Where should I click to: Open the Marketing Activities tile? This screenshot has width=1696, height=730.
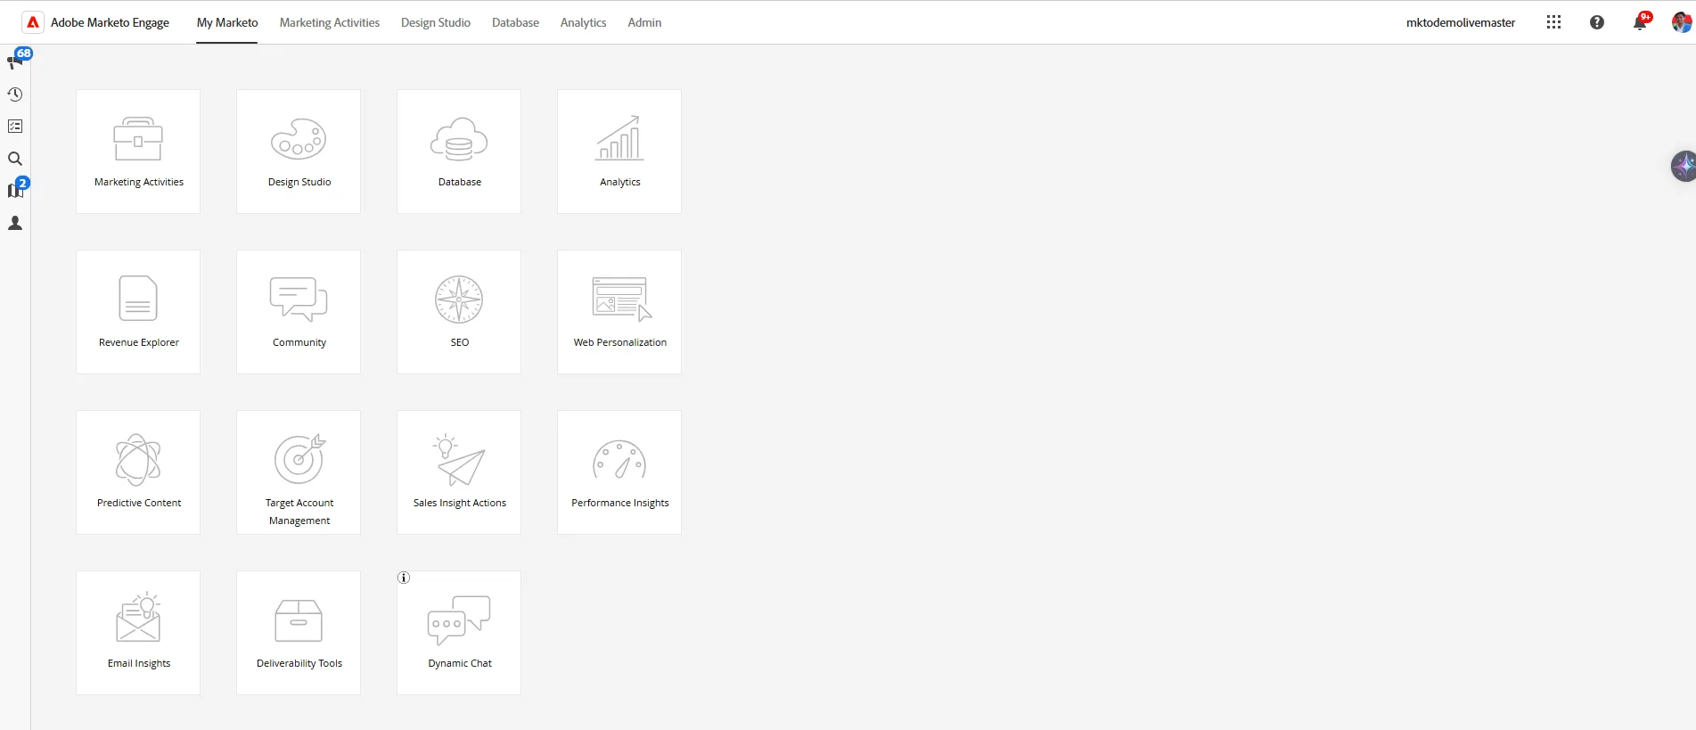click(x=138, y=152)
